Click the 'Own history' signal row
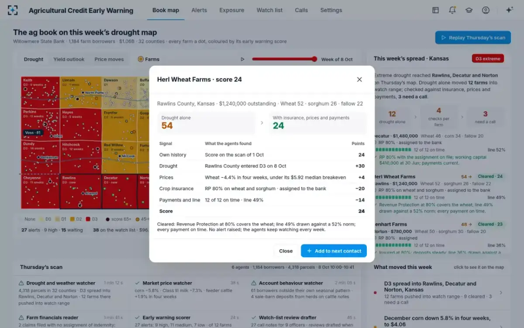This screenshot has height=328, width=524. [262, 155]
